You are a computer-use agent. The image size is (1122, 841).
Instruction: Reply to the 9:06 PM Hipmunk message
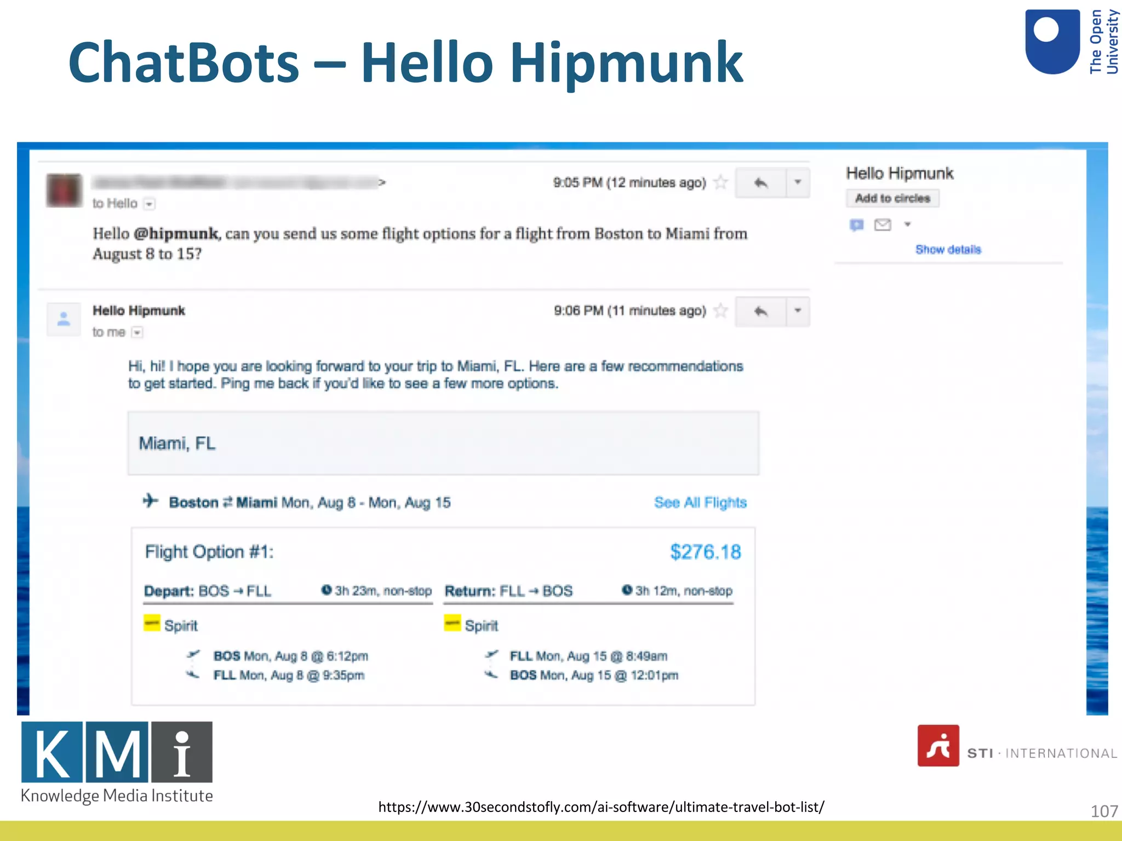pos(760,312)
